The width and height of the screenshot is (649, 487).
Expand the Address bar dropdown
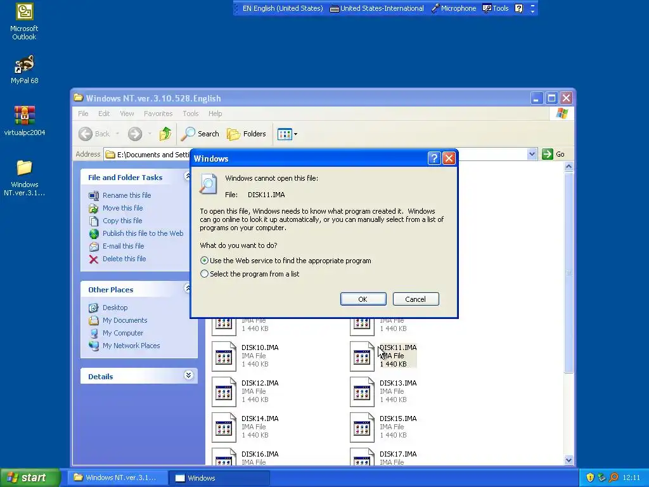click(x=532, y=155)
